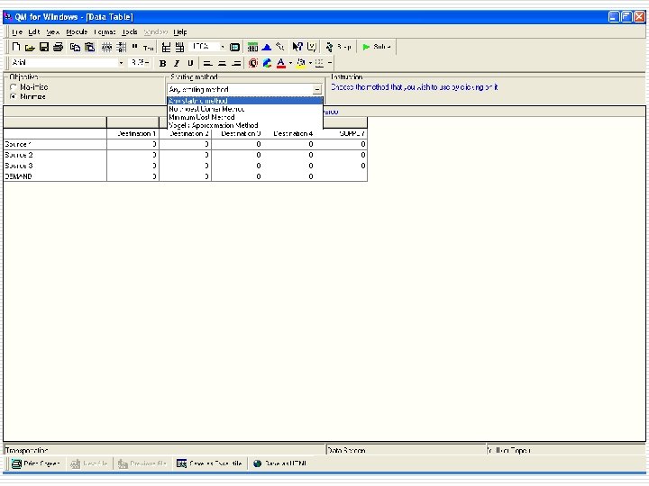
Task: Choose Northwest Corner Method option
Action: pyautogui.click(x=244, y=109)
